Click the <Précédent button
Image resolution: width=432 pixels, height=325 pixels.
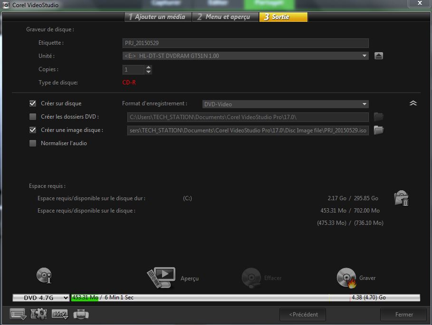pos(303,314)
